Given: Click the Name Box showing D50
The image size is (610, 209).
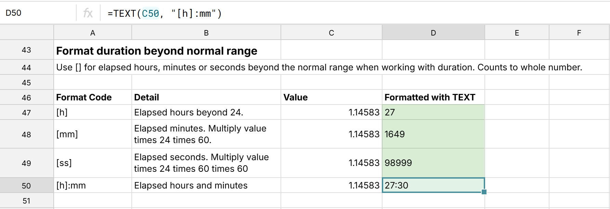Looking at the screenshot, I should [x=38, y=13].
